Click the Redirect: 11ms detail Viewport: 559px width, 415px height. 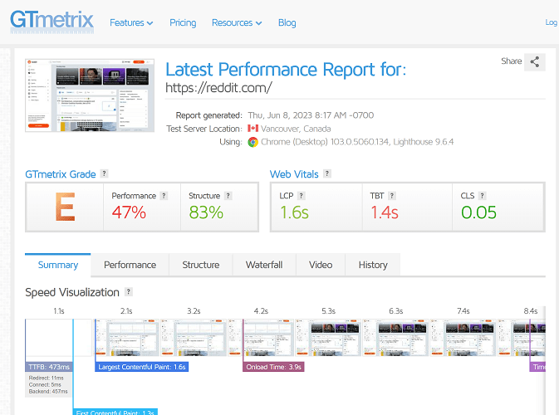(x=46, y=378)
